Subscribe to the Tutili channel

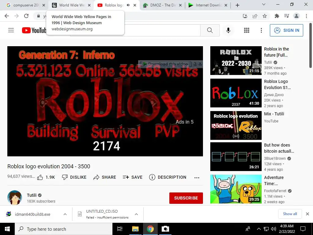[x=186, y=198]
